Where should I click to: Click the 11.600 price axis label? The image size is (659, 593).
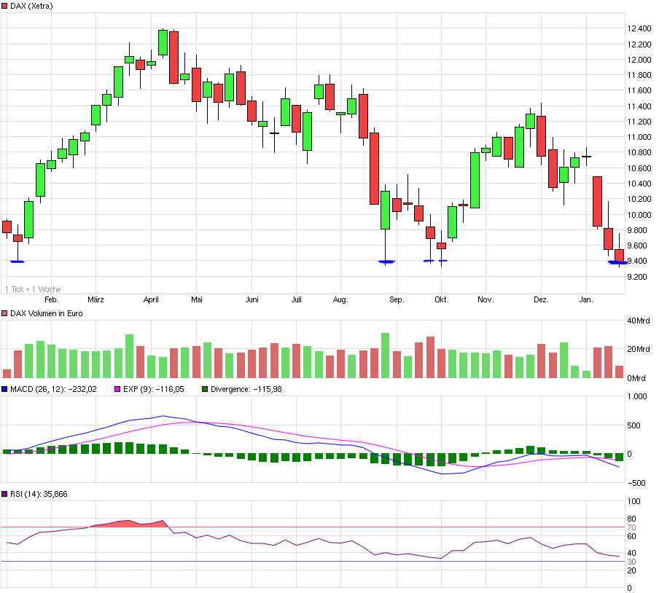tap(639, 90)
